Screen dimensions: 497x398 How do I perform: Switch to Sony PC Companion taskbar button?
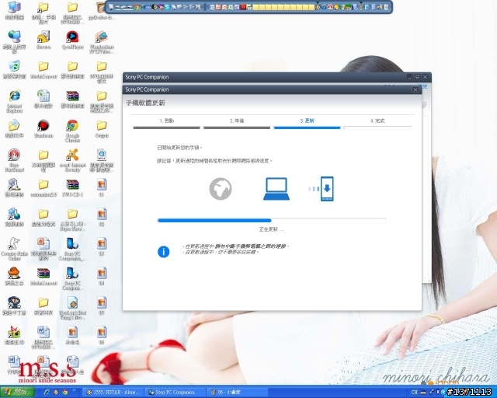click(x=175, y=392)
